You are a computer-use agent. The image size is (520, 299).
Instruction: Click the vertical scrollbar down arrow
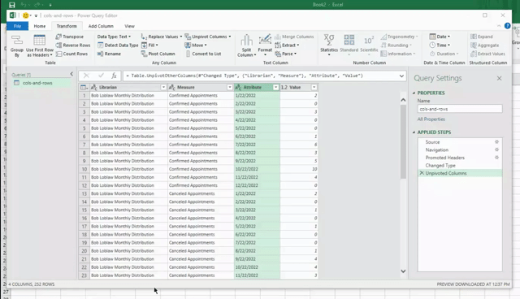click(x=403, y=271)
